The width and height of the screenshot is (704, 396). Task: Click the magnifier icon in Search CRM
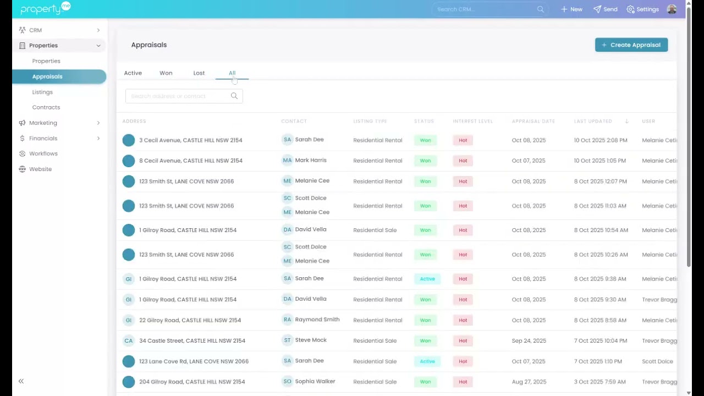541,9
